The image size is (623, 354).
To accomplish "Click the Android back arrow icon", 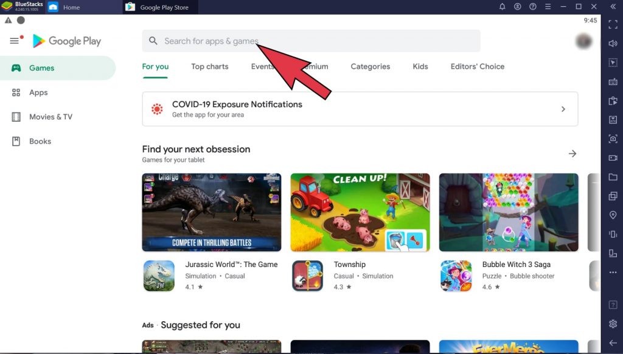I will [613, 343].
